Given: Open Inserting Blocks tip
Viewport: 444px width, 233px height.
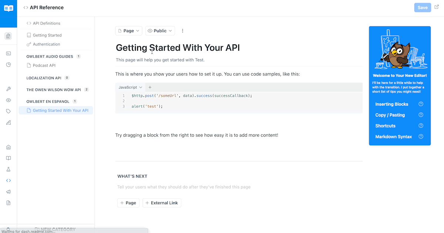Looking at the screenshot, I should point(392,104).
